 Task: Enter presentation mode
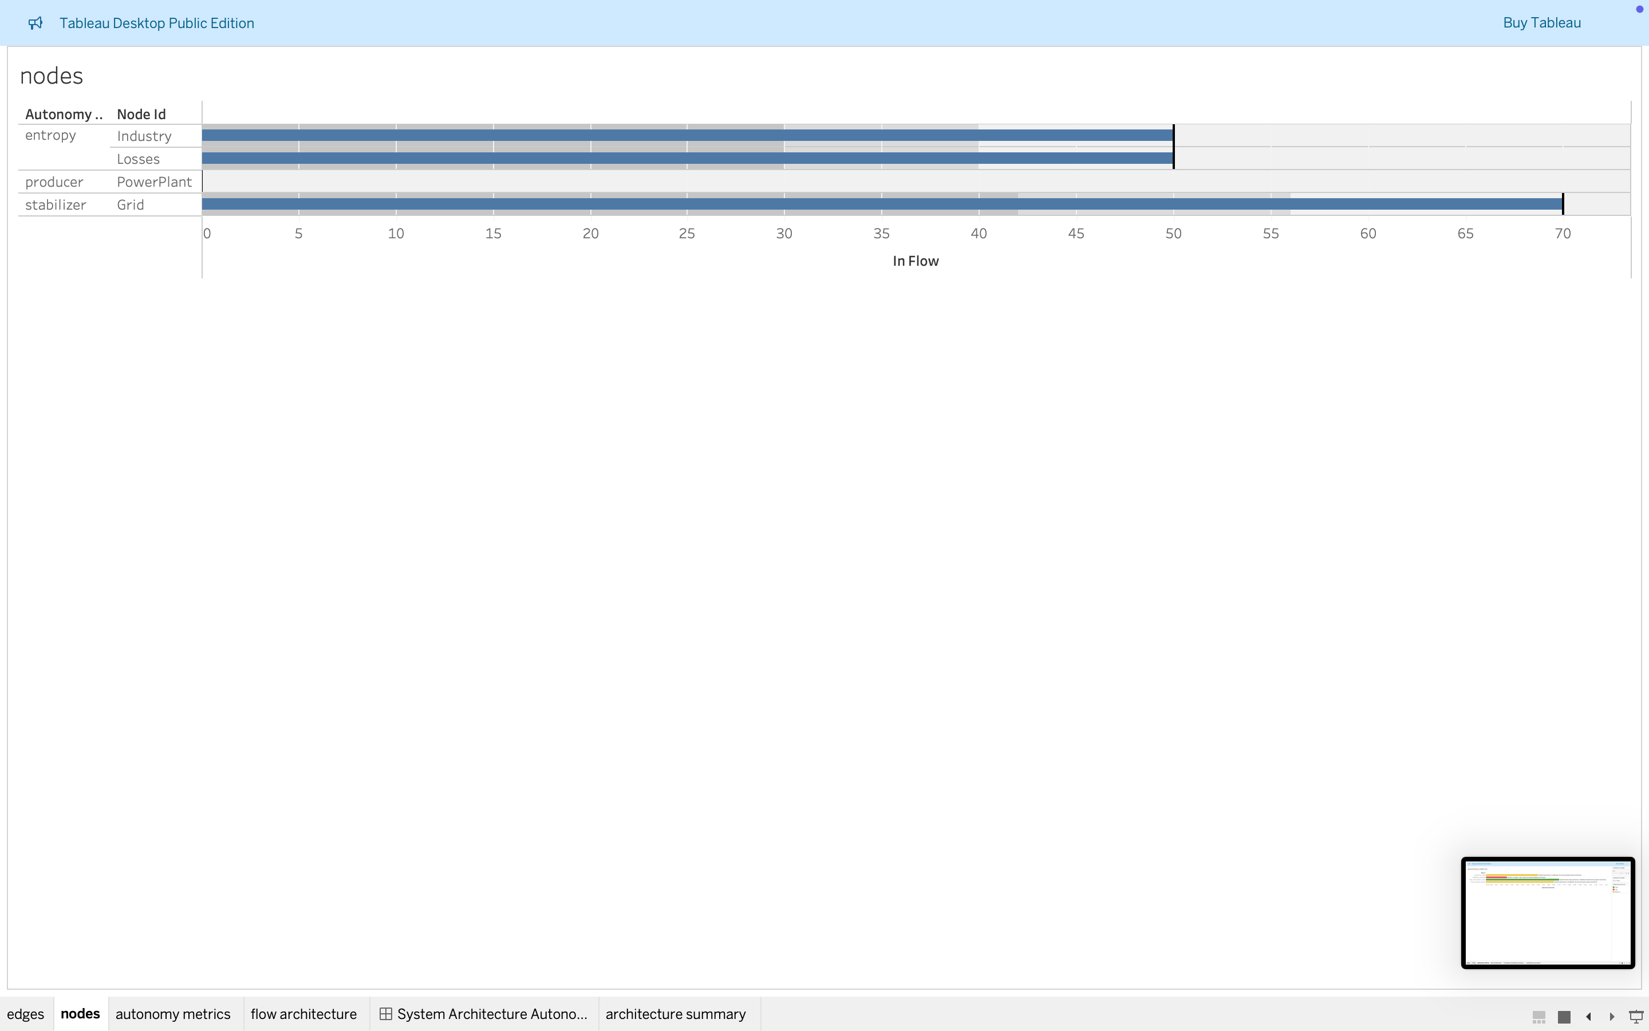click(x=1636, y=1017)
